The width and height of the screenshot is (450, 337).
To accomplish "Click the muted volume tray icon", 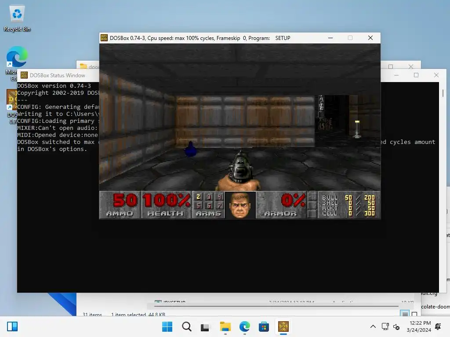I will [x=396, y=326].
